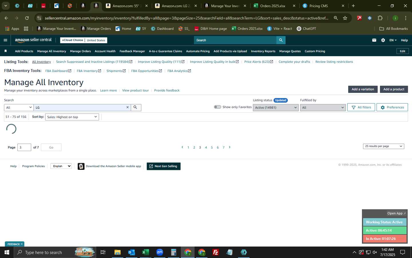The width and height of the screenshot is (412, 258).
Task: Open the Fulfilled by dropdown
Action: click(x=323, y=107)
